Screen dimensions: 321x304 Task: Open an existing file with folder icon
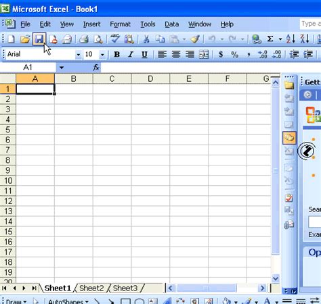(25, 39)
